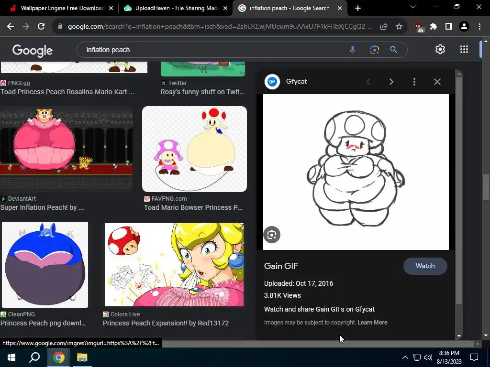Click the preview panel scrollbar thumb
490x367 pixels.
click(459, 190)
